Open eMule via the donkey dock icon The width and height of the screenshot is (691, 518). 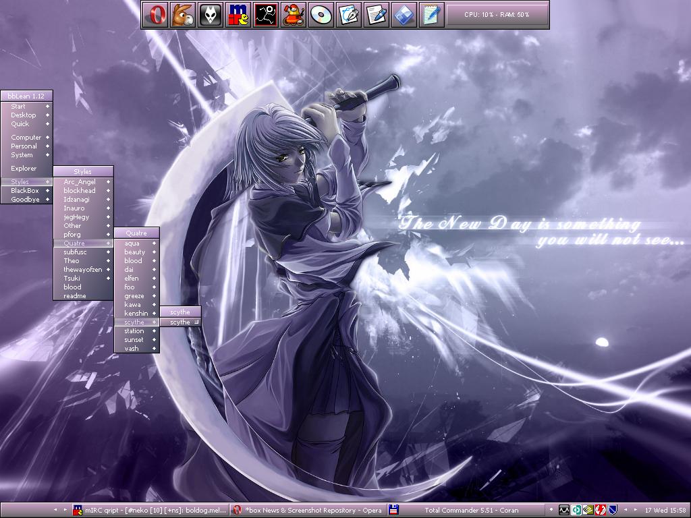pos(183,15)
